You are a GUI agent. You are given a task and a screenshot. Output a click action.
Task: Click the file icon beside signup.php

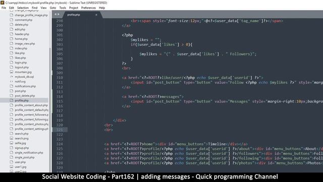click(12, 148)
